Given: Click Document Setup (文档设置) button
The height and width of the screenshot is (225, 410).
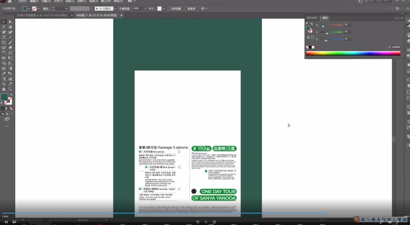Looking at the screenshot, I should [x=176, y=8].
